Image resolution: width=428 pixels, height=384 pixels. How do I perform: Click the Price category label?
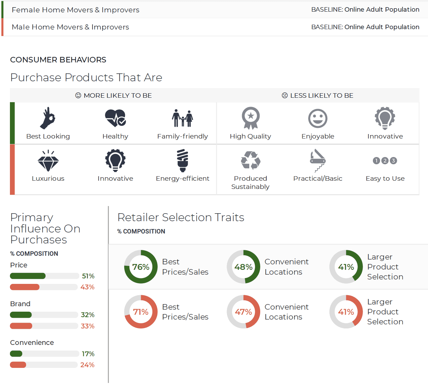click(x=19, y=265)
